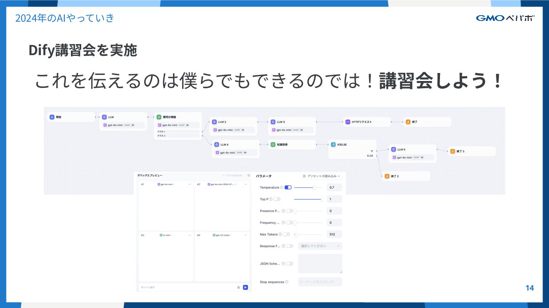Open the プリセットの読み込み preset dropdown
The width and height of the screenshot is (549, 308).
pos(321,176)
